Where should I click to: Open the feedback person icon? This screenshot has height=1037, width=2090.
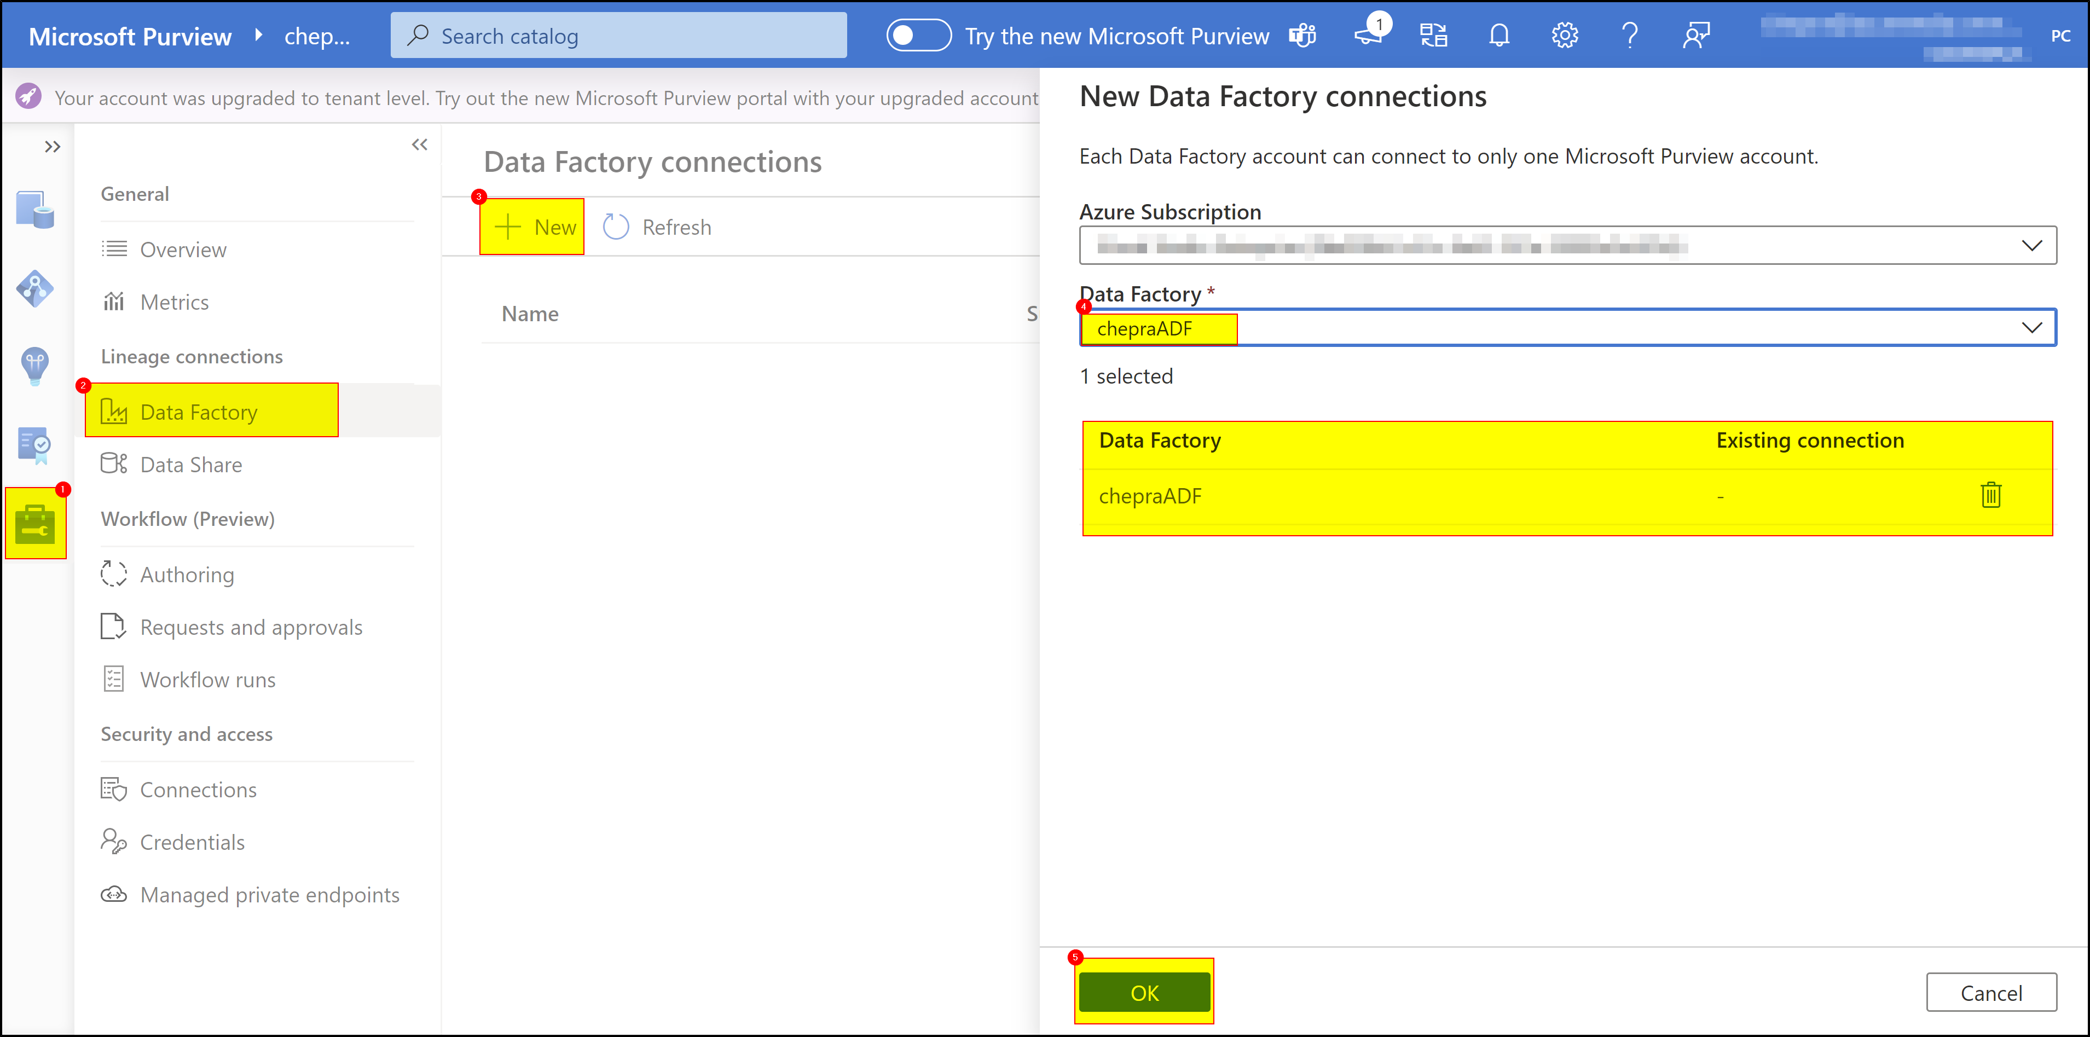(x=1695, y=36)
